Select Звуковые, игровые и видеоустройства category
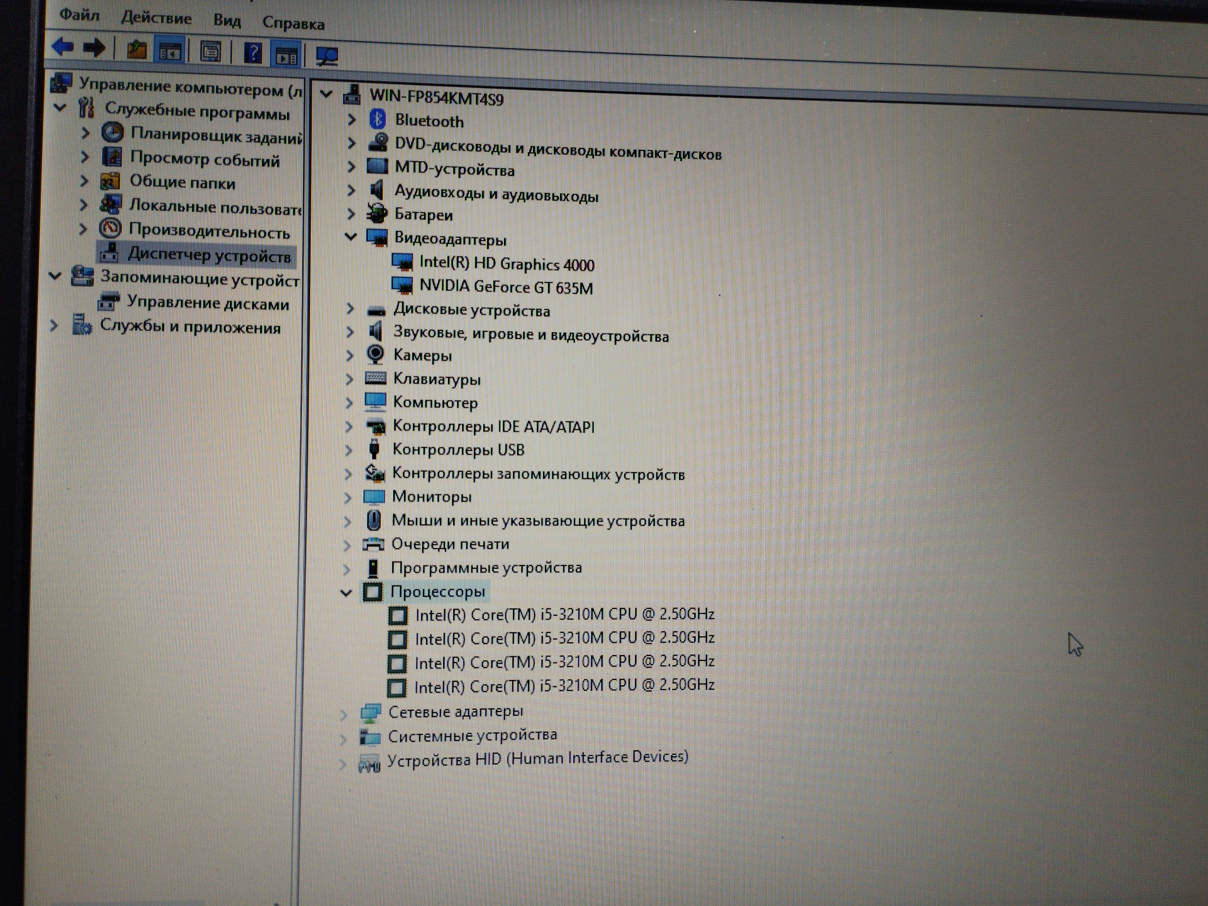 point(531,333)
